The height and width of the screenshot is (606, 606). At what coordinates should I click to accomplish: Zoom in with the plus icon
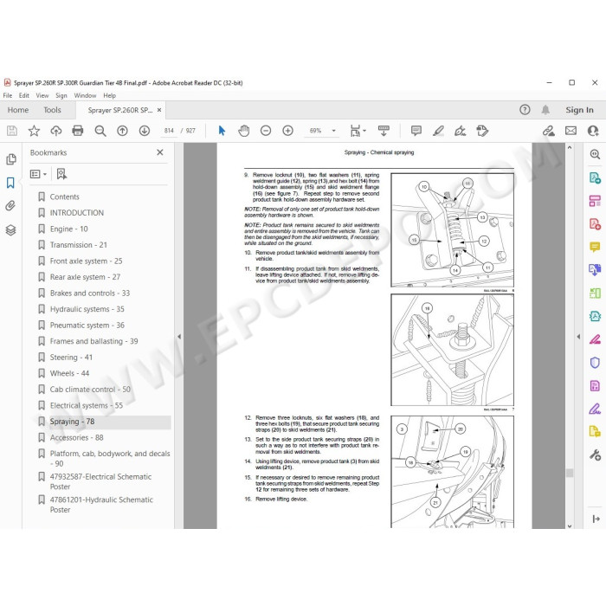point(287,131)
